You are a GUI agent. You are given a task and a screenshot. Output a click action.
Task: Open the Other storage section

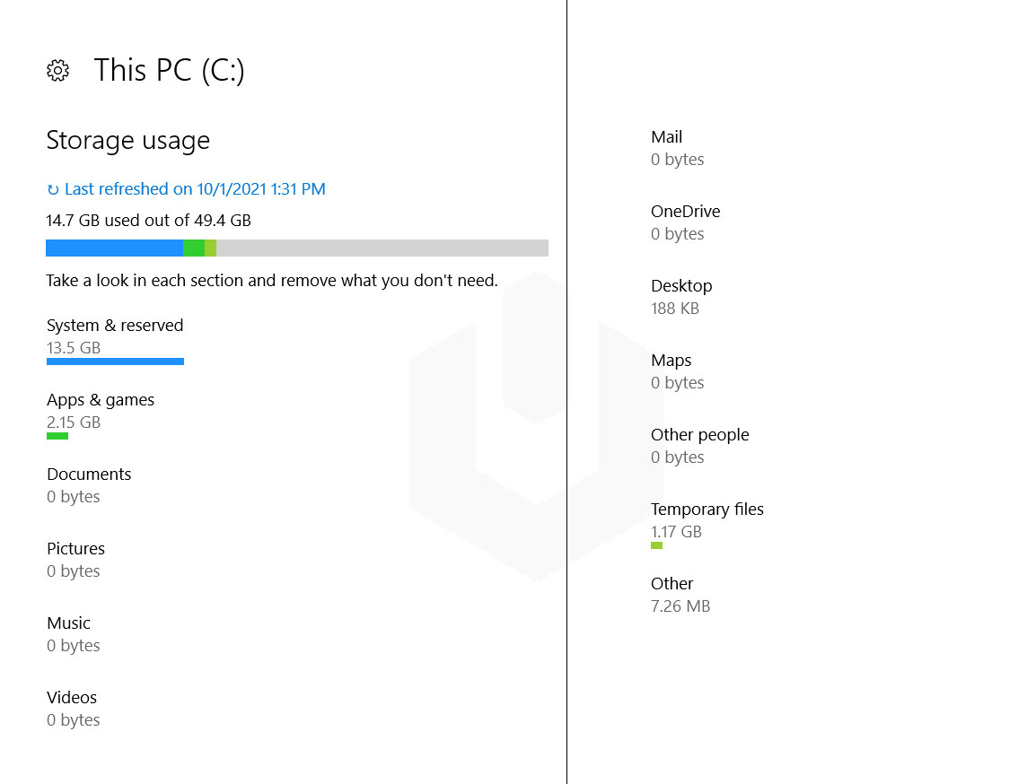coord(671,583)
